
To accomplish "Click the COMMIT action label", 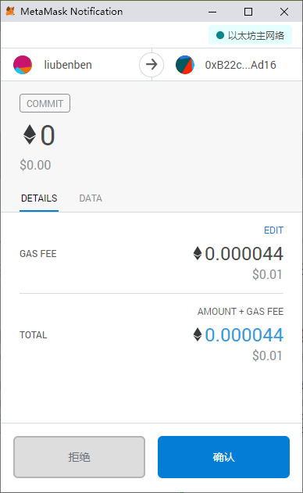I will coord(45,103).
